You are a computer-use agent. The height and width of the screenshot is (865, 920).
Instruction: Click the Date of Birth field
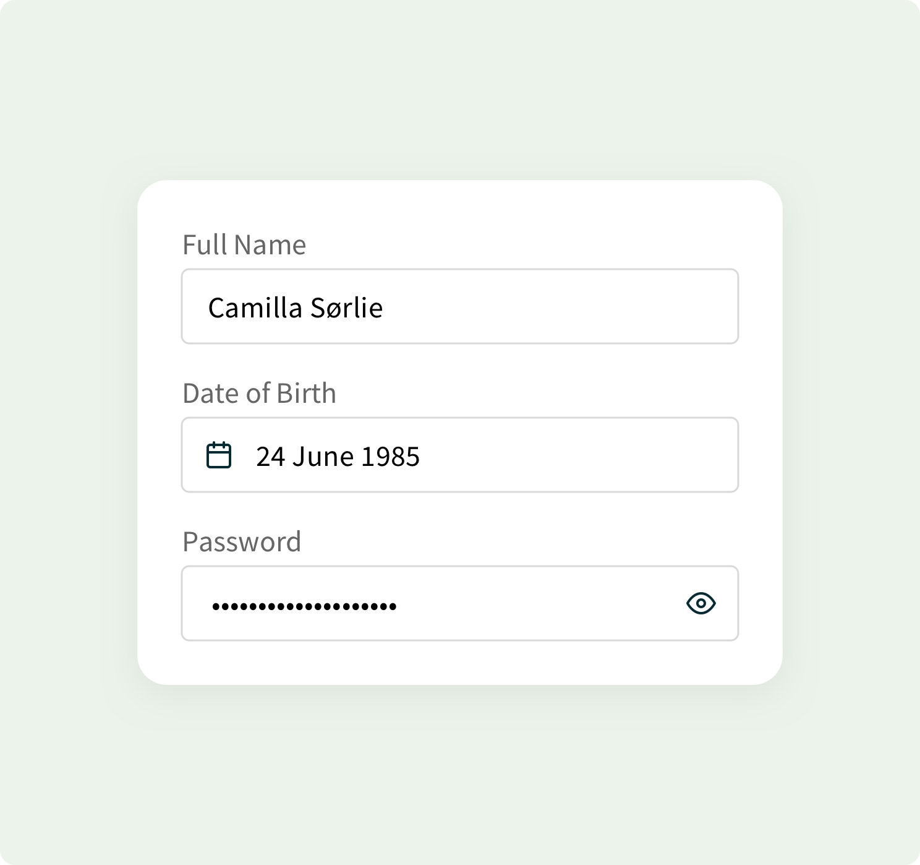(x=459, y=455)
